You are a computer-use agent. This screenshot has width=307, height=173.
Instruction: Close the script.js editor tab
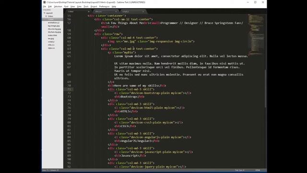pos(143,12)
